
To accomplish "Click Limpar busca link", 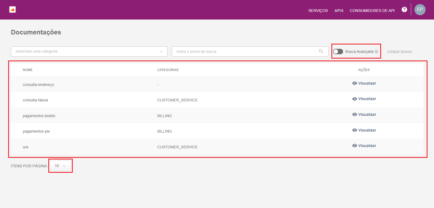I will [399, 52].
